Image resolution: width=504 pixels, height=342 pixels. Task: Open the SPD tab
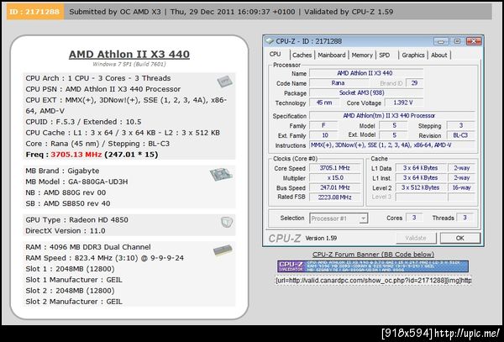pyautogui.click(x=384, y=55)
